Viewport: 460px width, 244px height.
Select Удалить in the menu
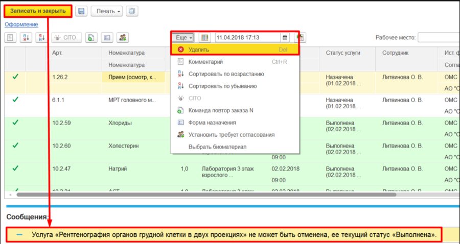point(198,50)
